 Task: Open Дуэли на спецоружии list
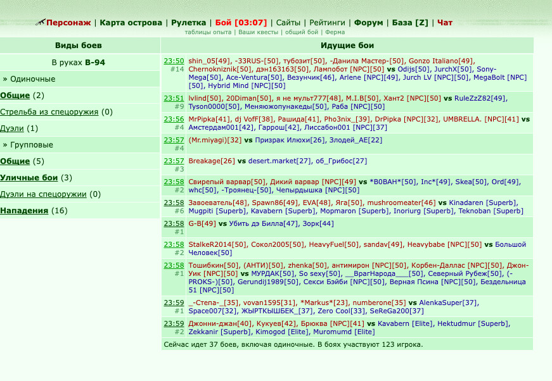click(43, 194)
